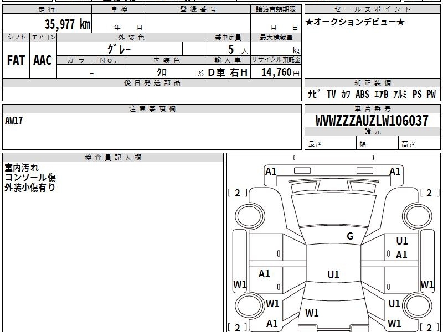Viewport: 443px width, 332px height.
Task: Click the カワ leather equipment label
Action: 346,94
